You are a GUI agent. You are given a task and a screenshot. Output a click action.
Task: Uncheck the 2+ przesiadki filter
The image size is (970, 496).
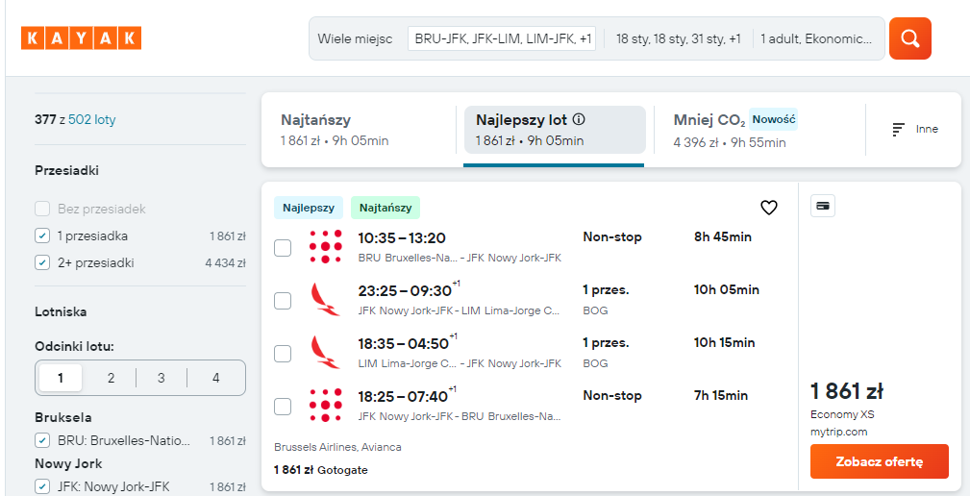42,262
